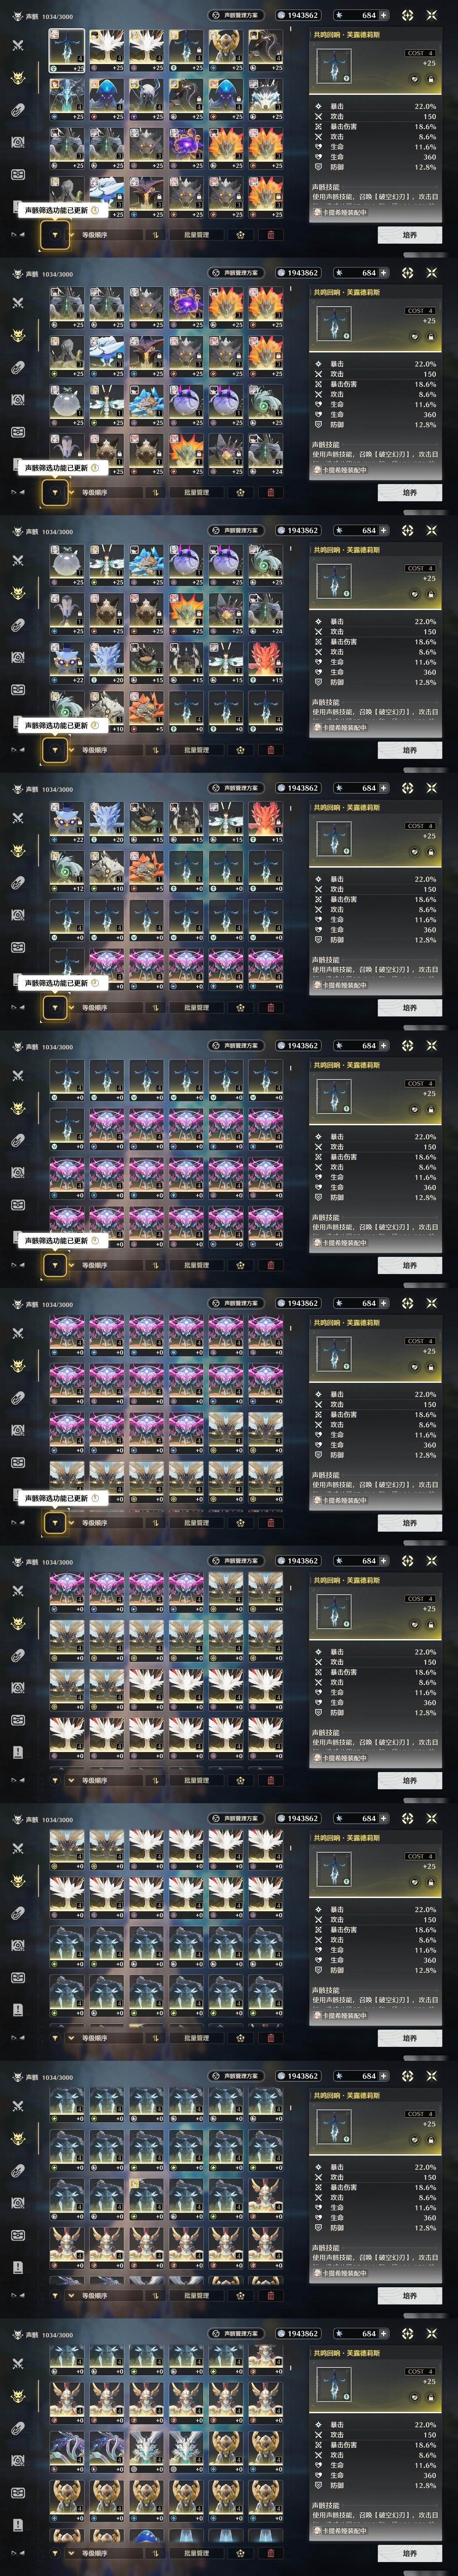Click the red trash discard icon in top panel
The width and height of the screenshot is (458, 2576).
click(x=271, y=235)
